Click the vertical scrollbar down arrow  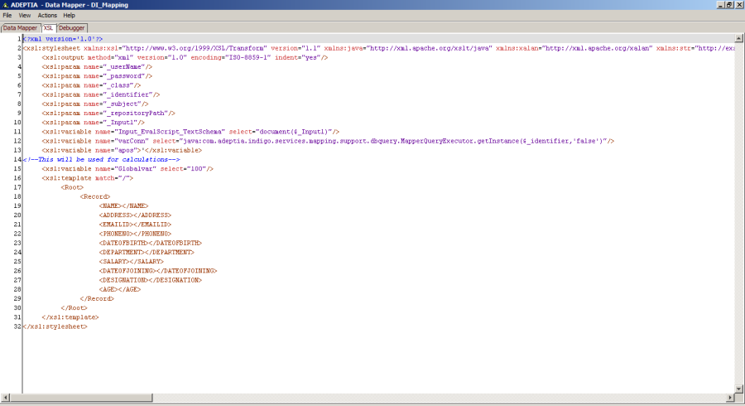tap(738, 388)
